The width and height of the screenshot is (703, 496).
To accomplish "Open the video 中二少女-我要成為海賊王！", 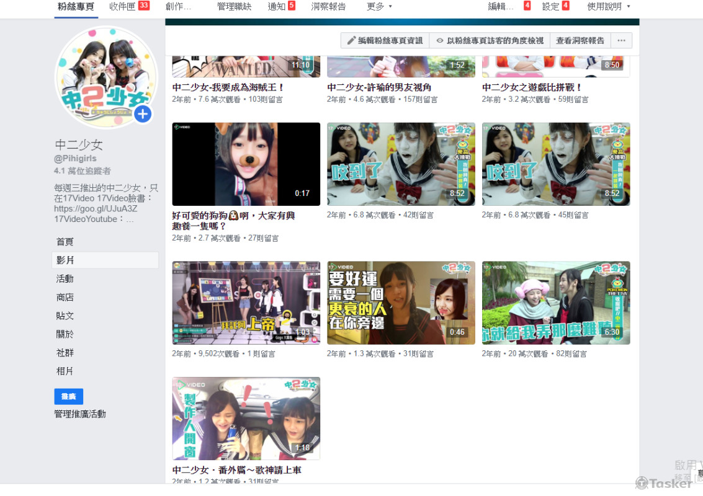I will pyautogui.click(x=228, y=88).
